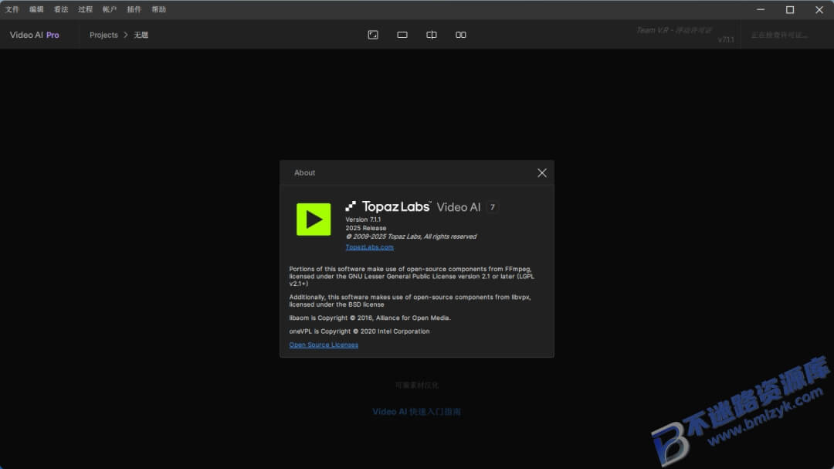Viewport: 834px width, 469px height.
Task: Select the single view layout icon
Action: [402, 35]
